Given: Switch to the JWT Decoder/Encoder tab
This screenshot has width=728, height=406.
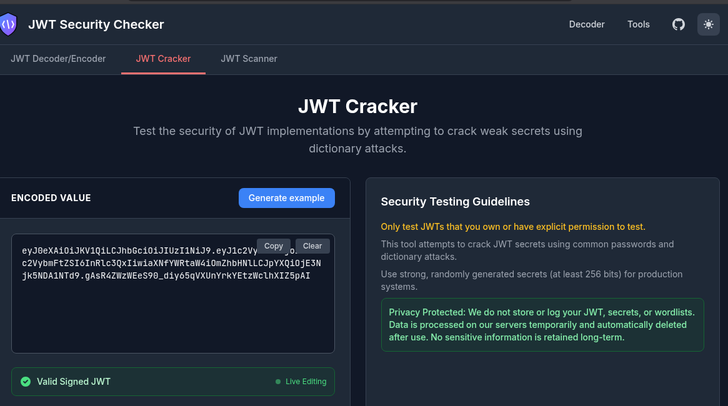Looking at the screenshot, I should pos(58,59).
